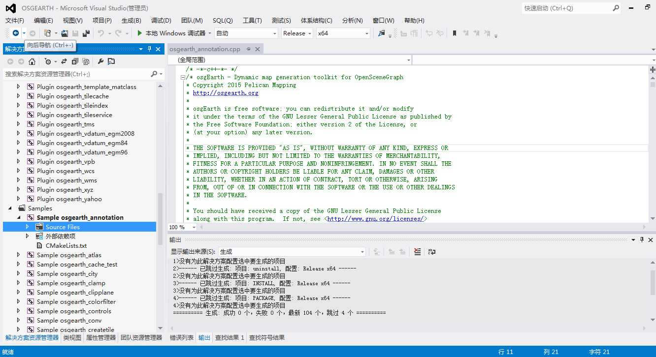This screenshot has height=357, width=656.
Task: Click sync with active document icon
Action: point(64,61)
